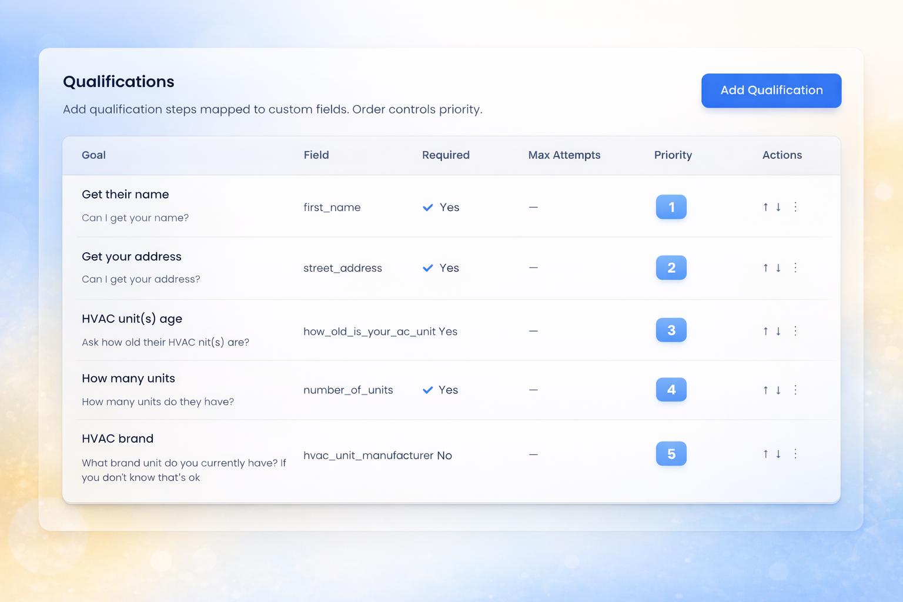Open the actions menu for How many units
Image resolution: width=903 pixels, height=602 pixels.
[795, 390]
